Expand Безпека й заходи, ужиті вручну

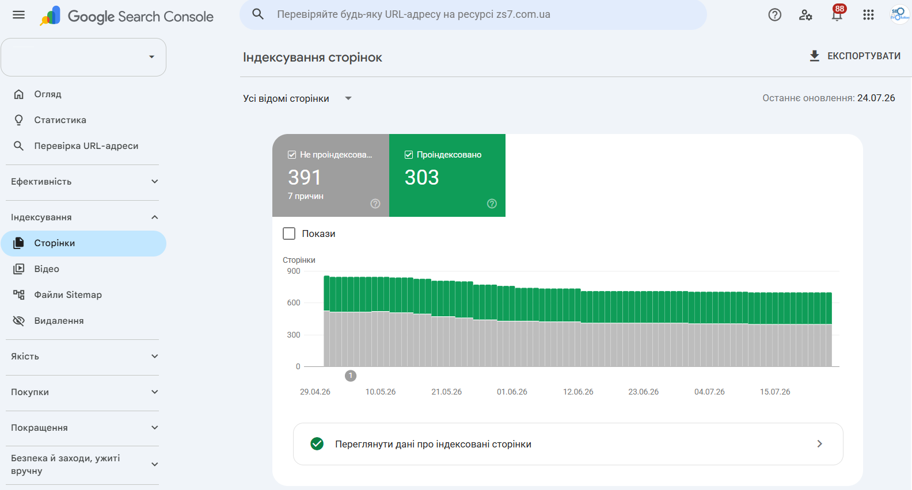[x=83, y=465]
